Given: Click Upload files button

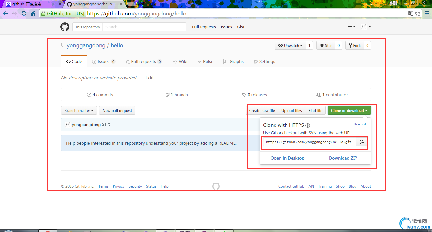Looking at the screenshot, I should point(292,111).
